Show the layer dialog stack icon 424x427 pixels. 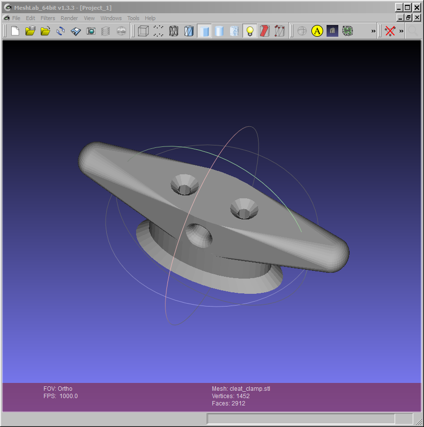pyautogui.click(x=106, y=31)
